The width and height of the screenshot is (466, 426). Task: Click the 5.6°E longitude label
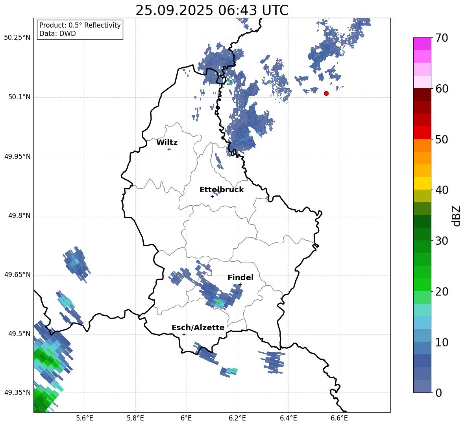click(85, 418)
